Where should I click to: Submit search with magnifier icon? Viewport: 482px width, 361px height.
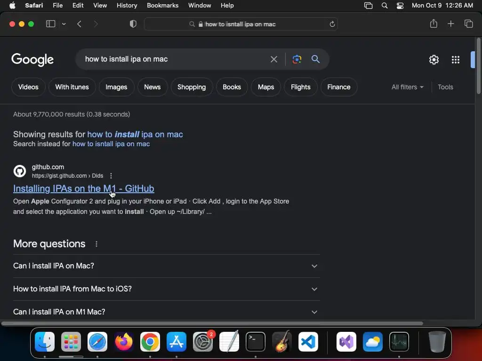point(315,59)
